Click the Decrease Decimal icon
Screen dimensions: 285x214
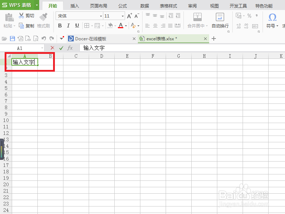246,26
